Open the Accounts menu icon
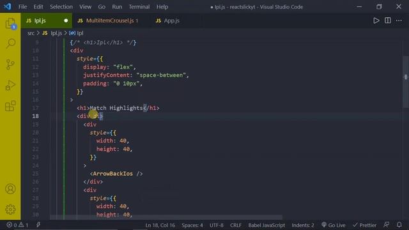 10,189
